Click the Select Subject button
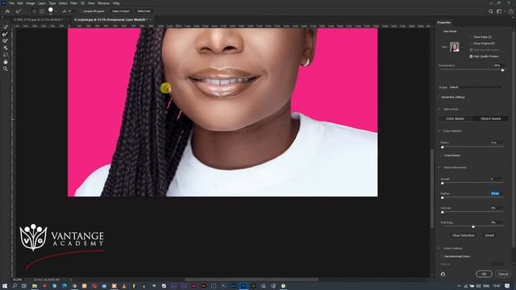Viewport: 516px width, 290px height. [x=121, y=11]
